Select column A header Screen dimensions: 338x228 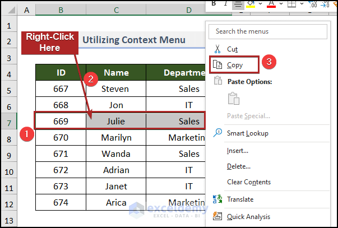pyautogui.click(x=26, y=10)
